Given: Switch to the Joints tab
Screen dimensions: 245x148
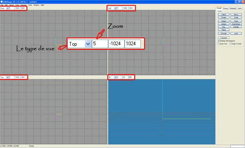Looking at the screenshot, I should click(240, 9).
